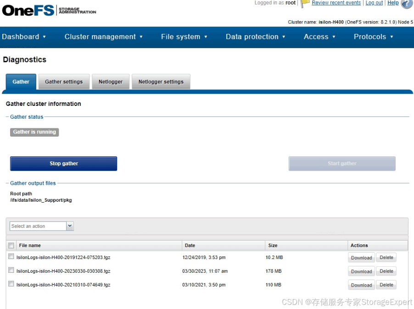
Task: Open Review recent events link
Action: click(x=336, y=3)
